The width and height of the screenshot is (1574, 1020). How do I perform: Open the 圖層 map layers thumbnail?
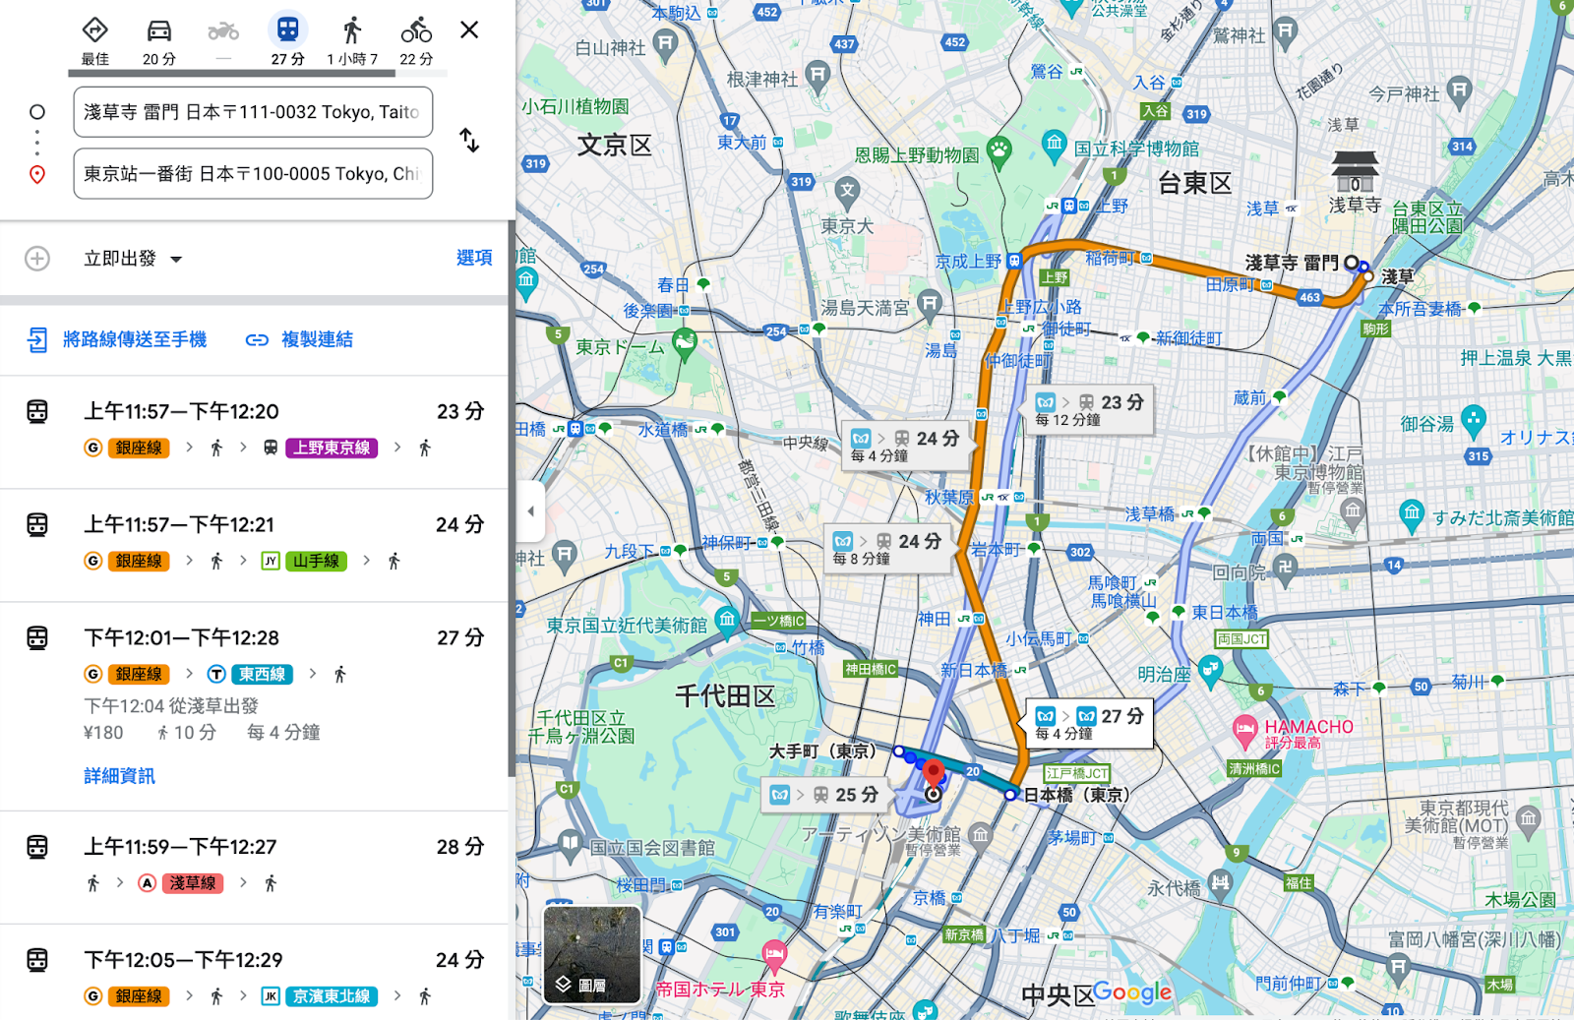click(592, 954)
